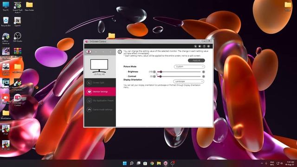Launch the FC3 game shortcut
This screenshot has width=297, height=167.
6,84
